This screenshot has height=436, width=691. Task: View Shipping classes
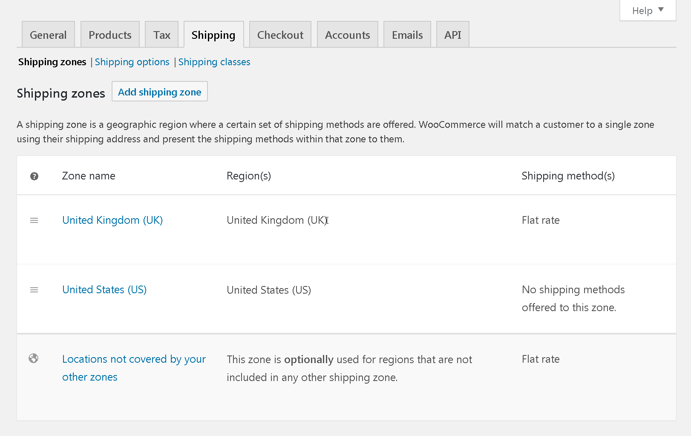(x=214, y=62)
